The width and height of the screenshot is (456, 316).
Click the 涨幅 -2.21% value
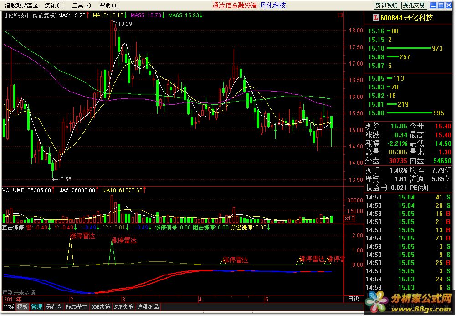tap(397, 143)
